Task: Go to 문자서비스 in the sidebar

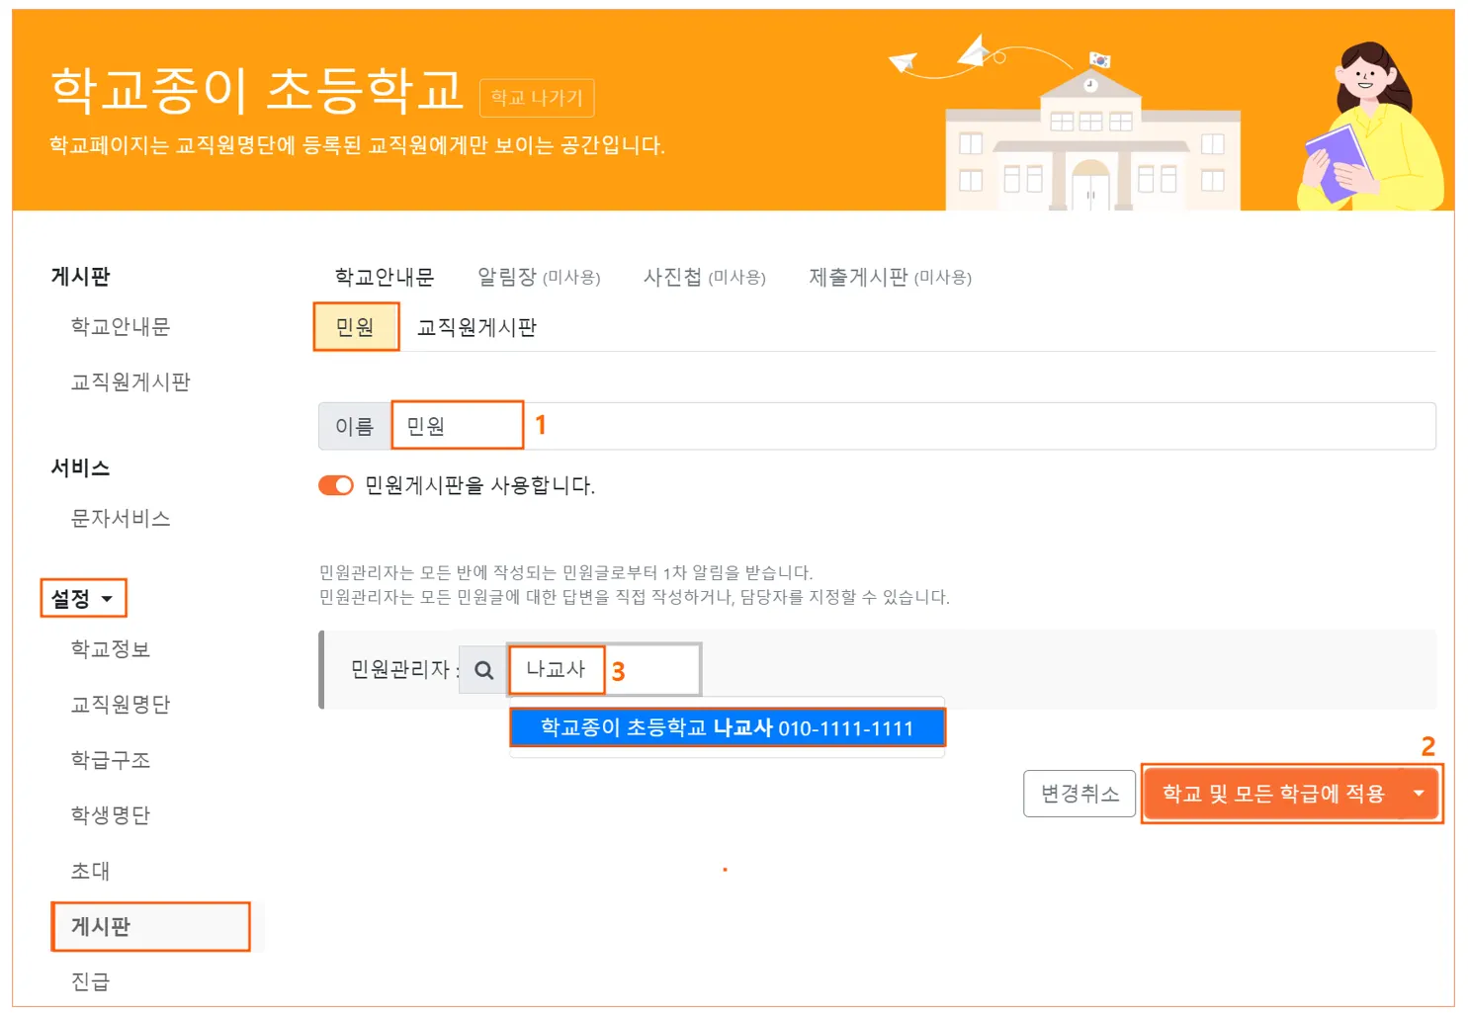Action: 121,518
